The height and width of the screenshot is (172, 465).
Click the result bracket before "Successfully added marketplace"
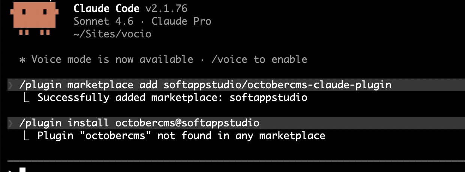tap(26, 98)
